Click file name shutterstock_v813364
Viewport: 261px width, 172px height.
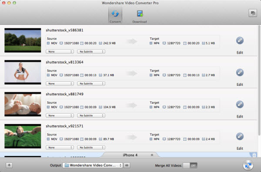tap(64, 62)
